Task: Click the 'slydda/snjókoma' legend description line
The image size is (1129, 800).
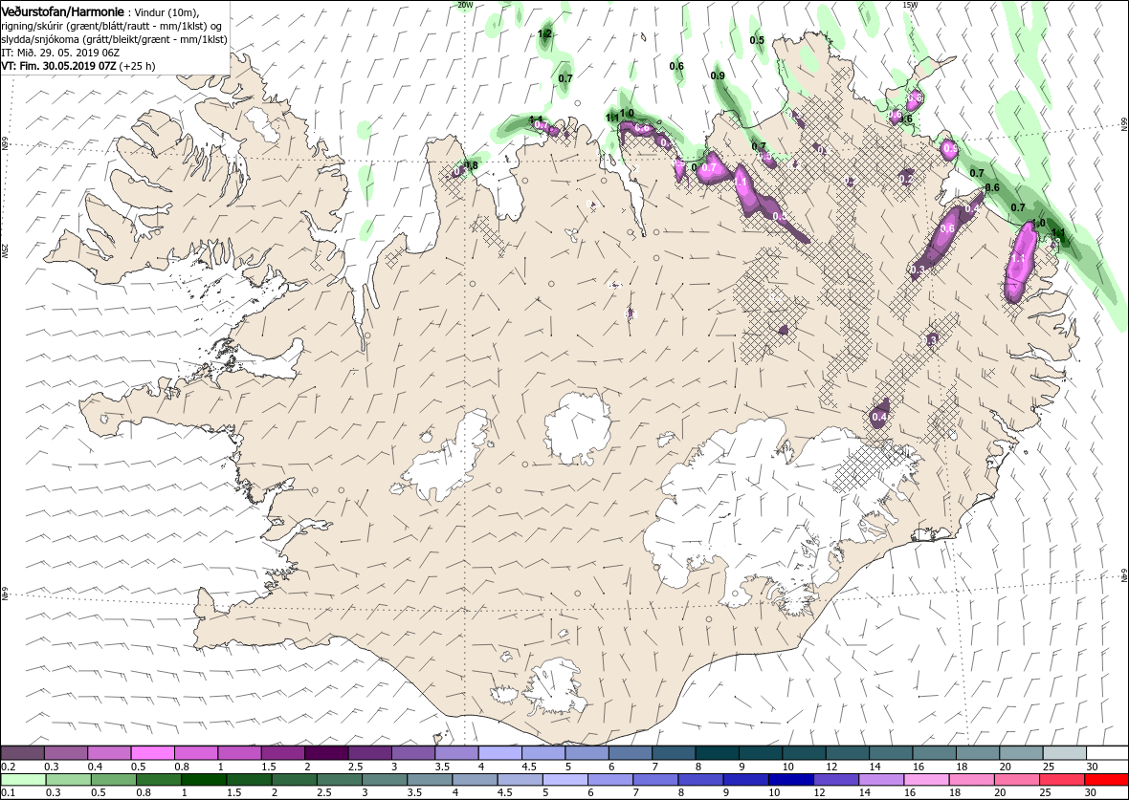Action: pyautogui.click(x=114, y=39)
